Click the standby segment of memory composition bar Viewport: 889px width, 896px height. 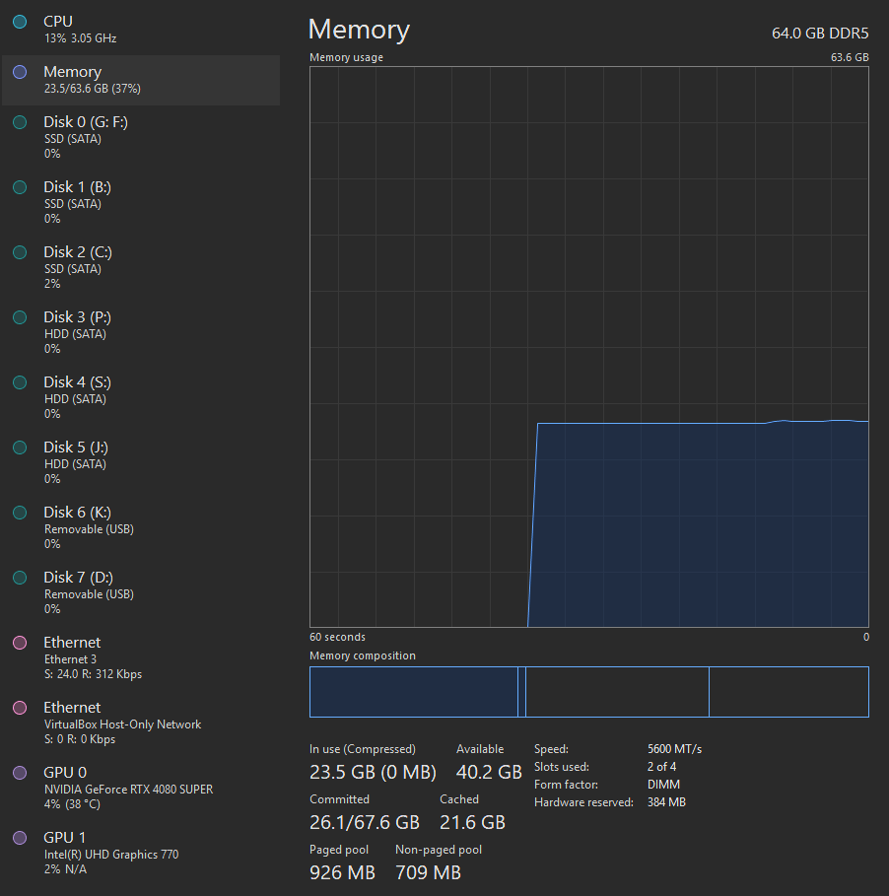617,692
